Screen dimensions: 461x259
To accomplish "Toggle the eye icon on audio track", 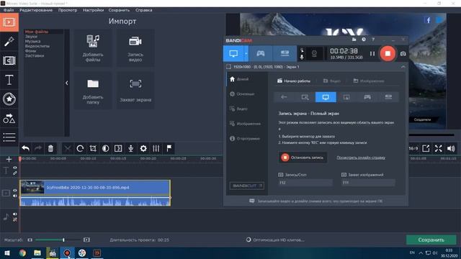I will tap(15, 214).
